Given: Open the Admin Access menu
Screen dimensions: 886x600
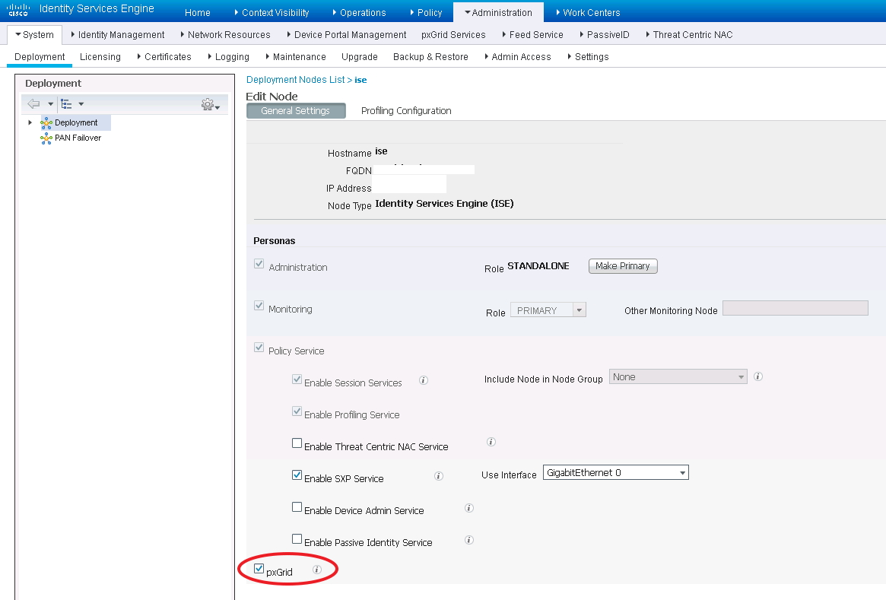Looking at the screenshot, I should coord(518,56).
